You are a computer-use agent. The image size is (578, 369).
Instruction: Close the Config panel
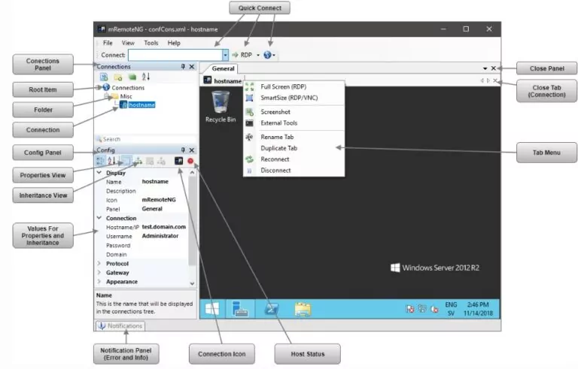coord(192,150)
